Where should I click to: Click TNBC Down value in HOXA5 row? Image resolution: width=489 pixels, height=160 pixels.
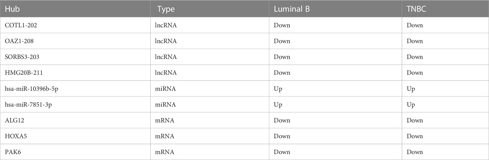415,136
